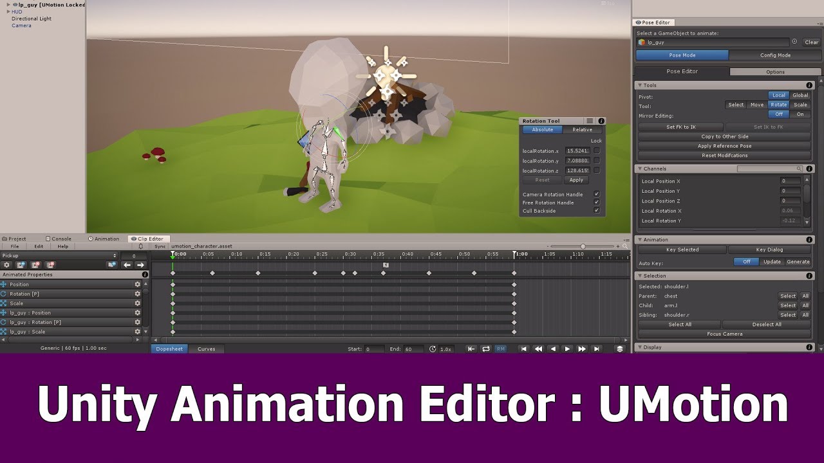This screenshot has width=824, height=463.
Task: Uncheck Free Rotation Handle
Action: pyautogui.click(x=597, y=203)
